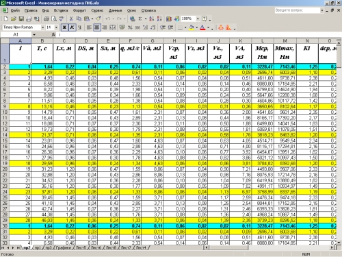Click the fx insert function button
This screenshot has width=342, height=257.
(x=53, y=35)
